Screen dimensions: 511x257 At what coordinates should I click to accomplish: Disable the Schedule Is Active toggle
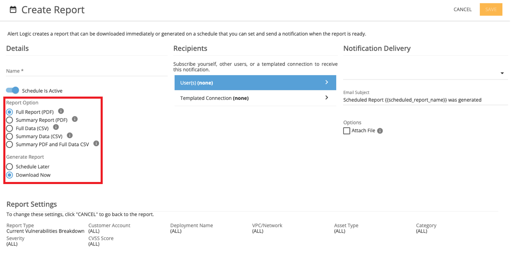click(12, 90)
